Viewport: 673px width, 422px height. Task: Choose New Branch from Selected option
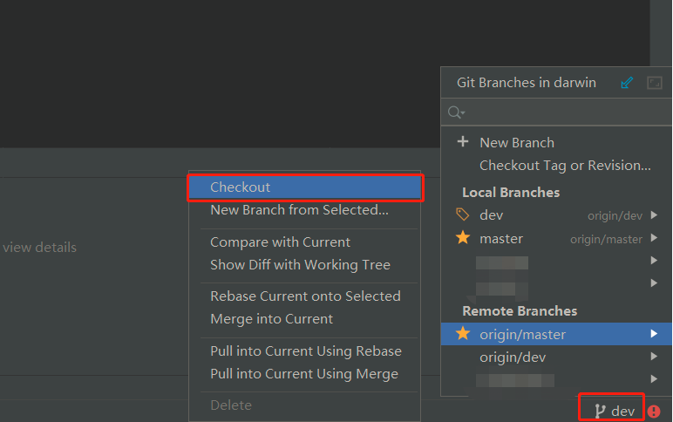pos(299,210)
